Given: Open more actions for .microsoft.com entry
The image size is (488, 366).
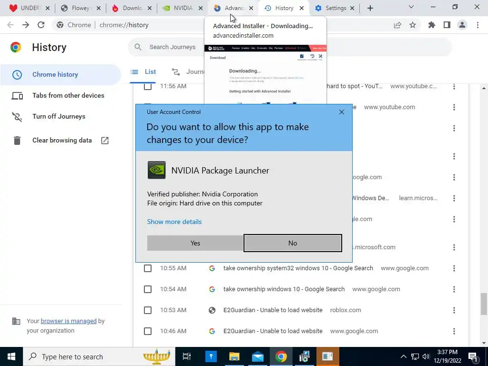Looking at the screenshot, I should point(454,247).
